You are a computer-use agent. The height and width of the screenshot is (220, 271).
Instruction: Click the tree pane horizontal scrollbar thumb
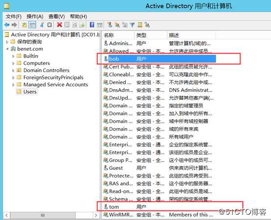pyautogui.click(x=43, y=215)
